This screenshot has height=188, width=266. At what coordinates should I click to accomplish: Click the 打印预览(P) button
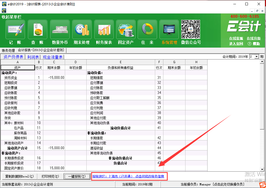click(50, 176)
